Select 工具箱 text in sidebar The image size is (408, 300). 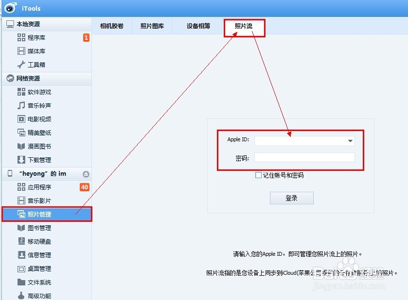coord(36,65)
